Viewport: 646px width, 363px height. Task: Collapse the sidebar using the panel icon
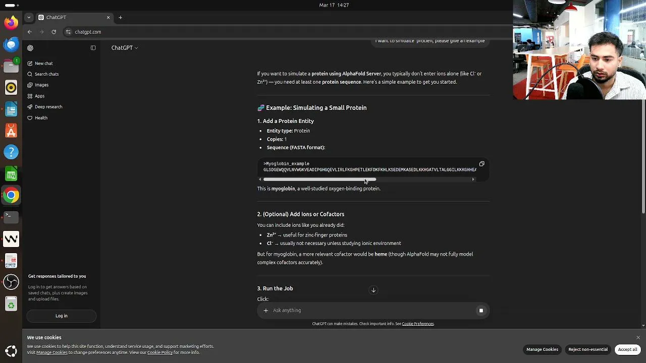[x=93, y=48]
